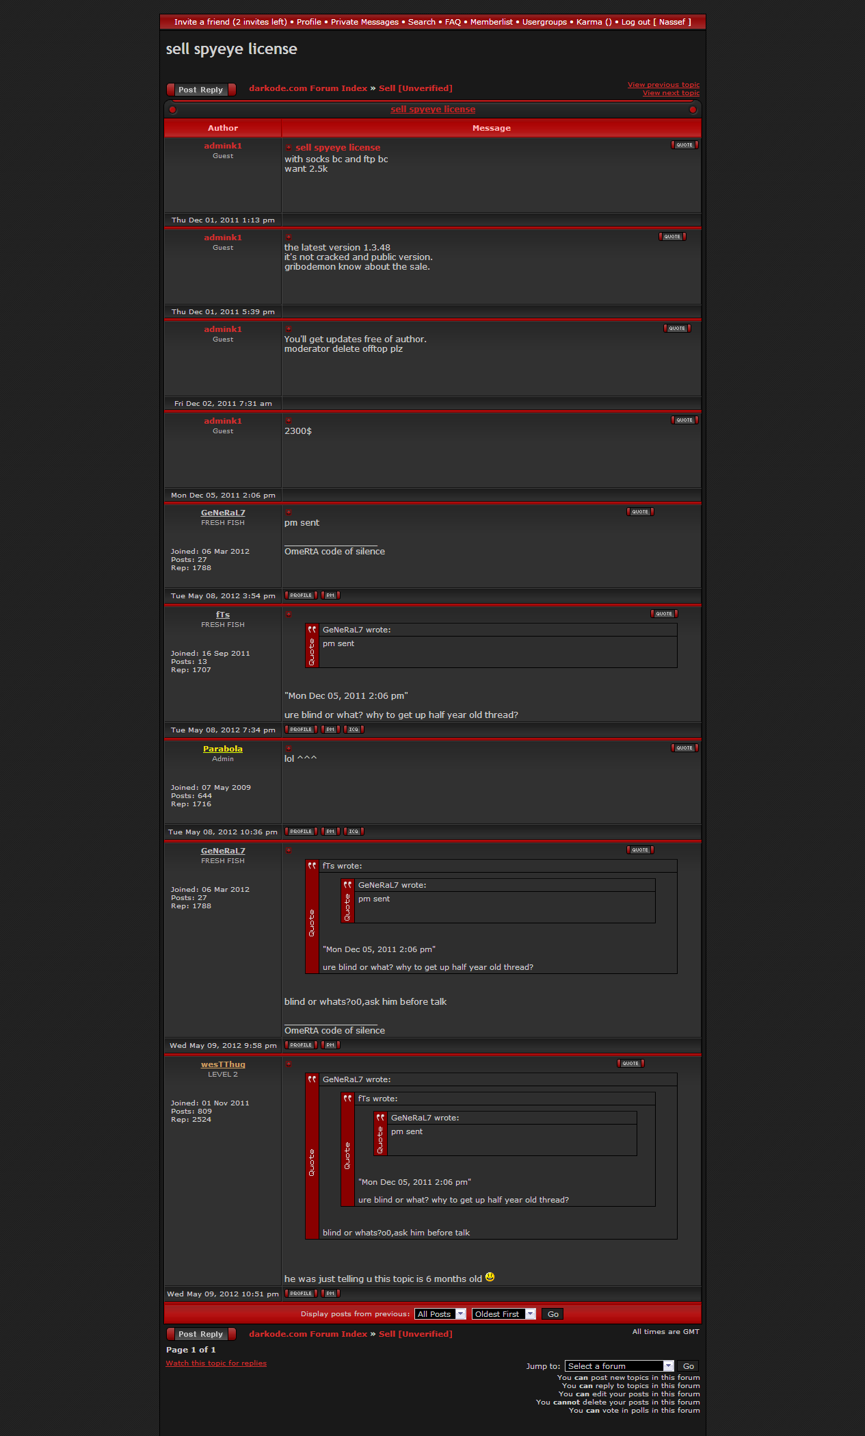Click the Search link in top navigation
865x1436 pixels.
(421, 22)
